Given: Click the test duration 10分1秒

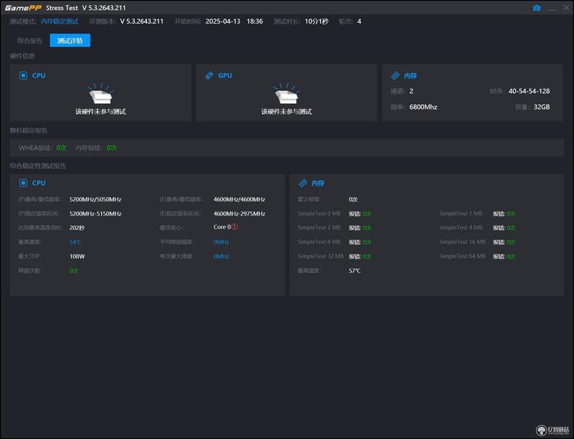Looking at the screenshot, I should click(316, 21).
